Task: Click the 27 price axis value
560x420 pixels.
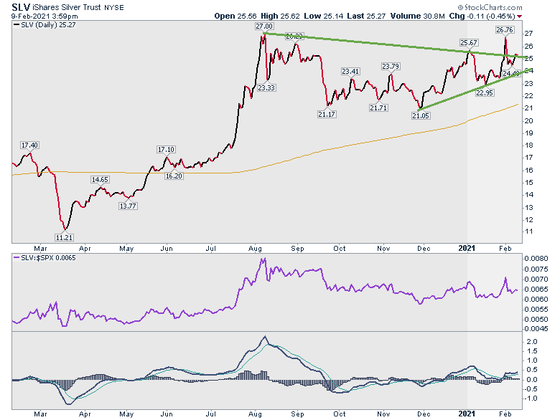Action: (x=529, y=34)
